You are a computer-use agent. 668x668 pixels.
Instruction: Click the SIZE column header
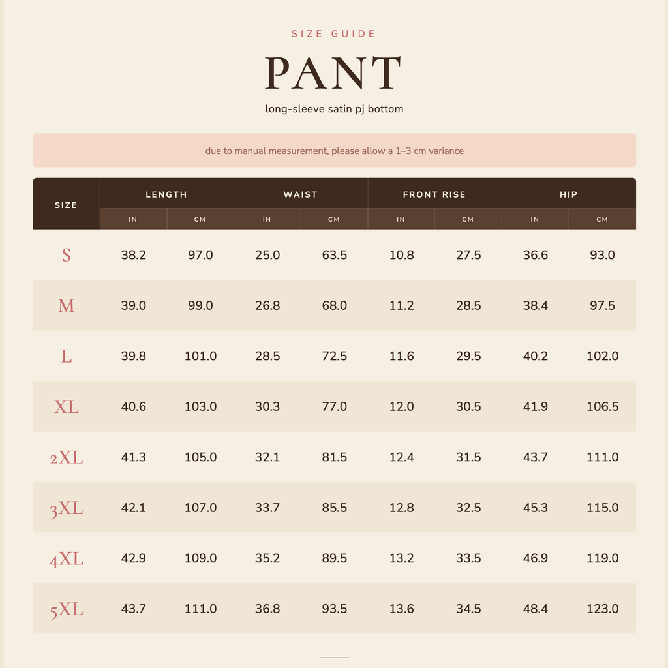point(66,205)
